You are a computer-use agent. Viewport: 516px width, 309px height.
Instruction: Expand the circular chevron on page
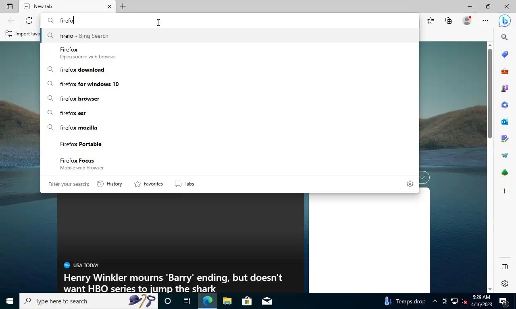(x=423, y=177)
